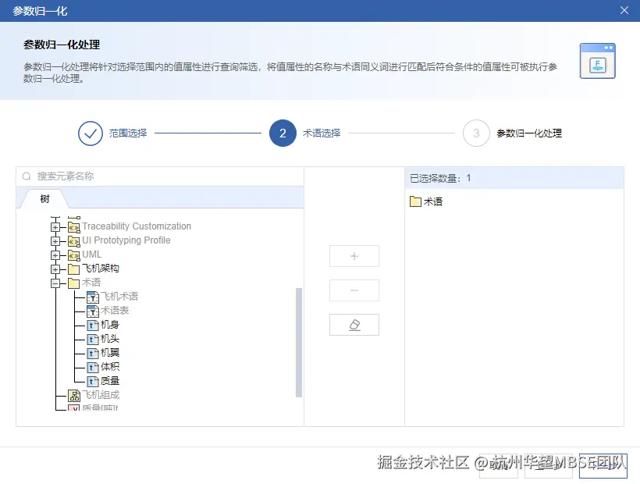Viewport: 640px width, 484px height.
Task: Expand the UI Prototyping Profile node
Action: pyautogui.click(x=54, y=240)
